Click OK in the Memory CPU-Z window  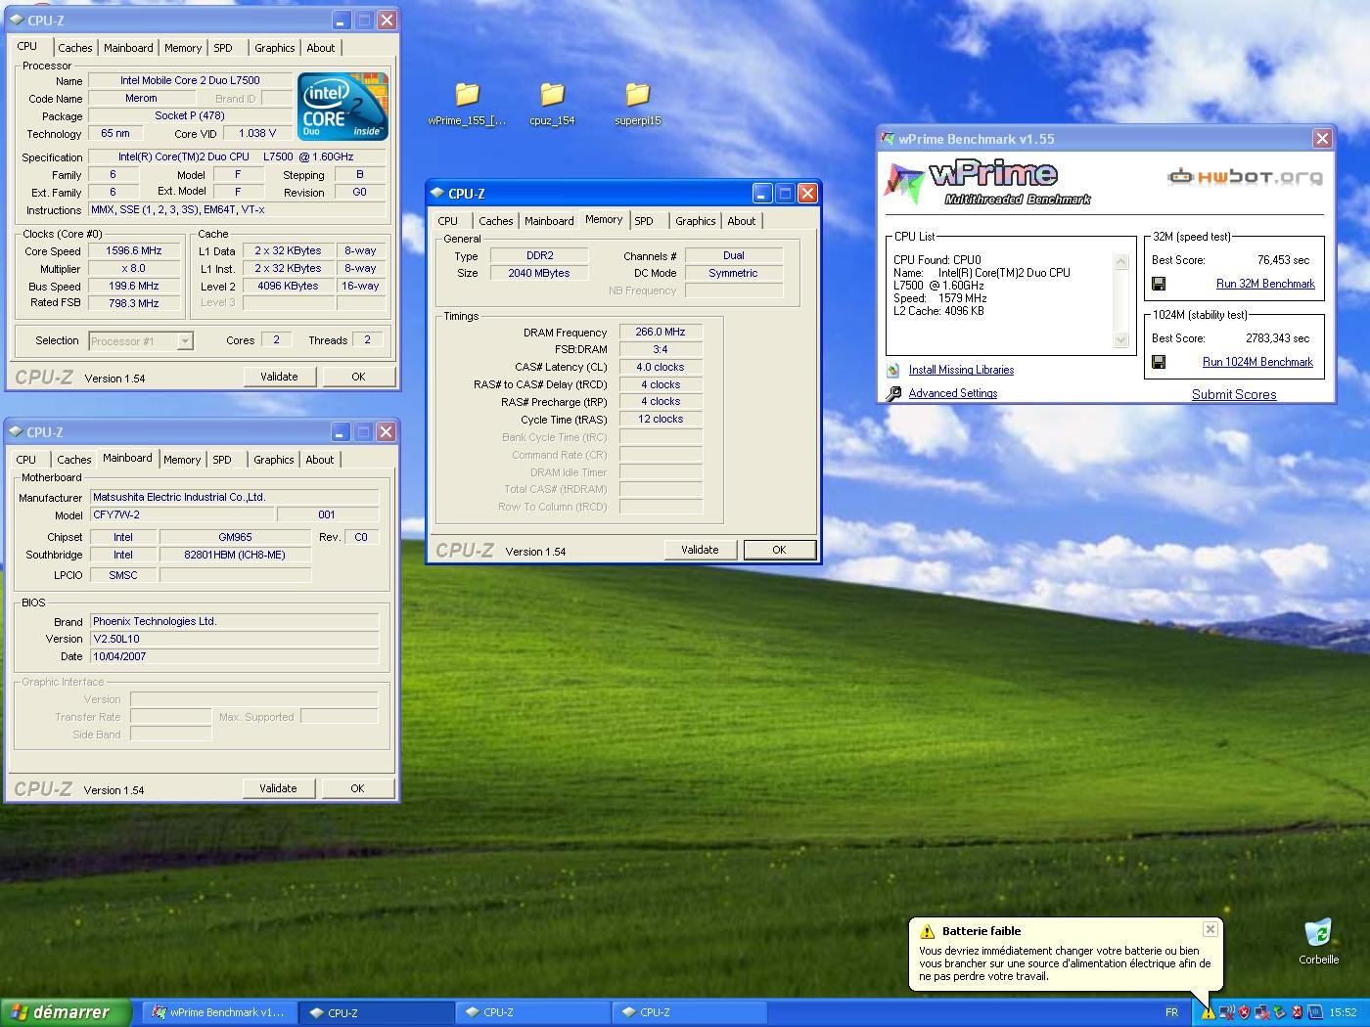(779, 550)
